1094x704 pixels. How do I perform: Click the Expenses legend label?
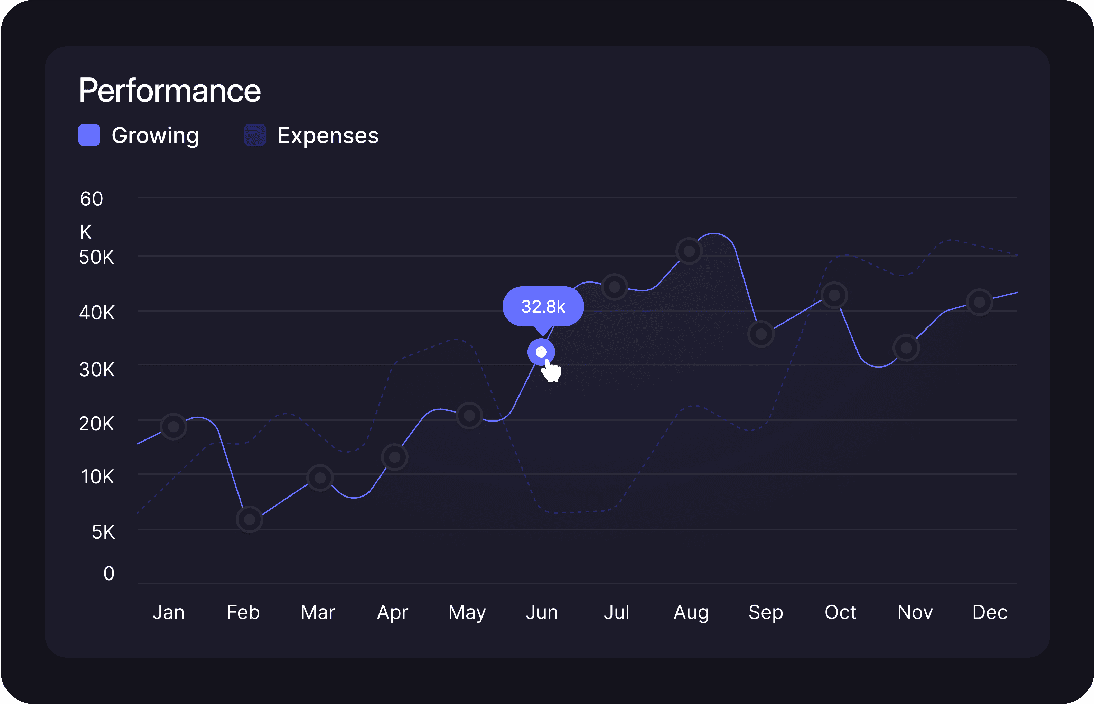pos(328,136)
